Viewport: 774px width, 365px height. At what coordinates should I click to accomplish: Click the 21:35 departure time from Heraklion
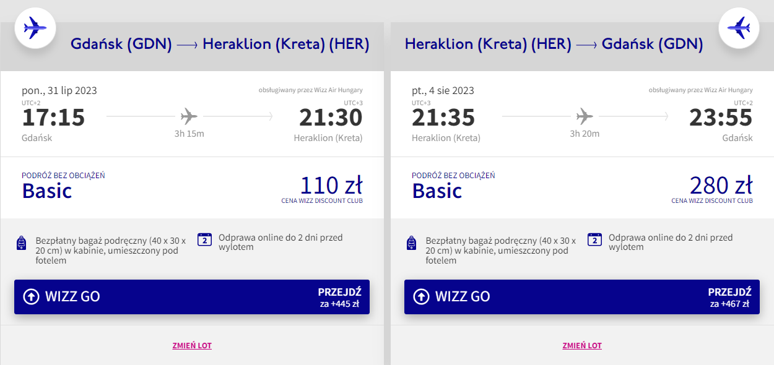[x=443, y=118]
